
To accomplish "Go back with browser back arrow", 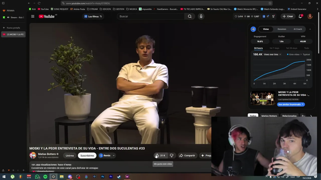I will 29,3.
